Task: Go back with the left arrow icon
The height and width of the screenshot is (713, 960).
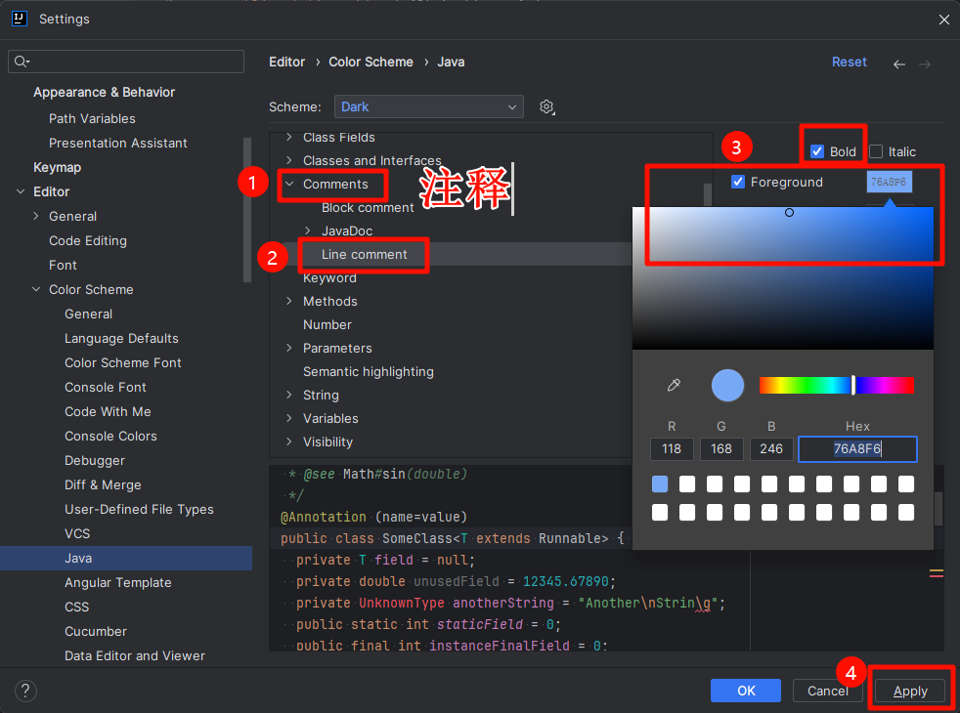Action: point(898,63)
